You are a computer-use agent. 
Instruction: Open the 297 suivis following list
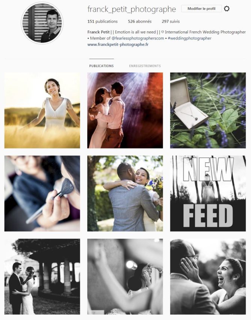click(171, 21)
